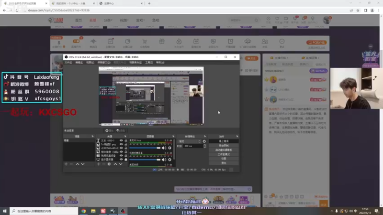Open danmaku waveform icon in streamer toolbar
This screenshot has width=383, height=215.
pos(93,41)
